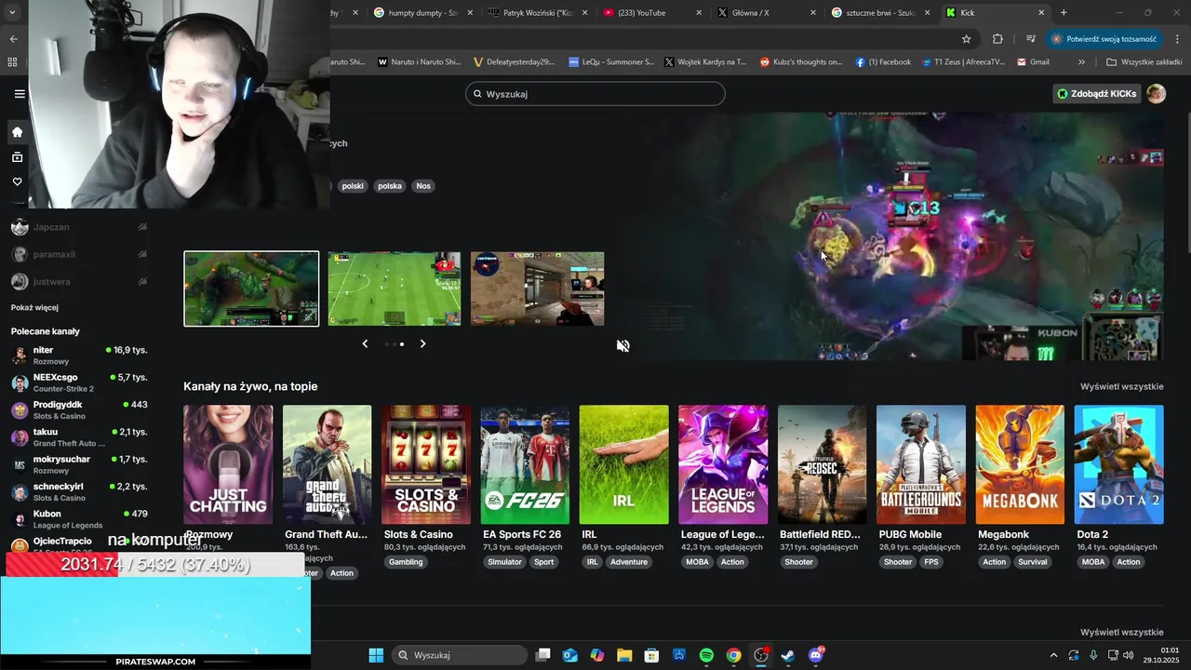Open niter recommended channel
The image size is (1191, 670).
[x=79, y=355]
